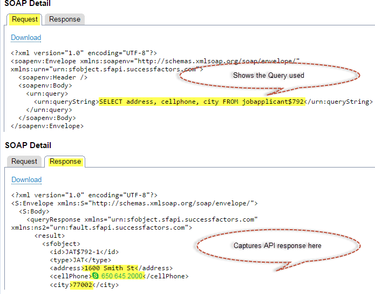
Task: Switch to Response tab in upper SOAP Detail
Action: pos(65,19)
